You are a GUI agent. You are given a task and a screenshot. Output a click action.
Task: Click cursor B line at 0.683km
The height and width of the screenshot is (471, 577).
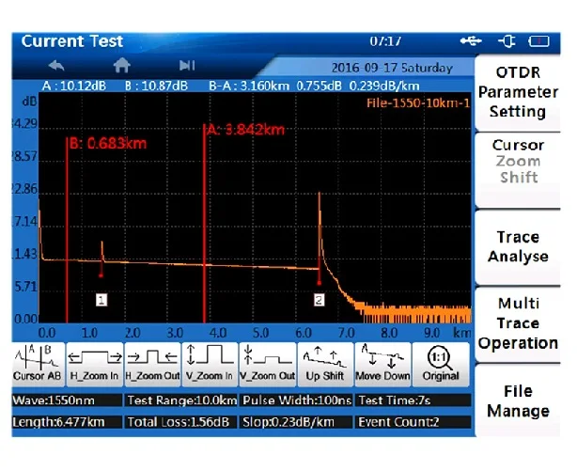(x=68, y=226)
